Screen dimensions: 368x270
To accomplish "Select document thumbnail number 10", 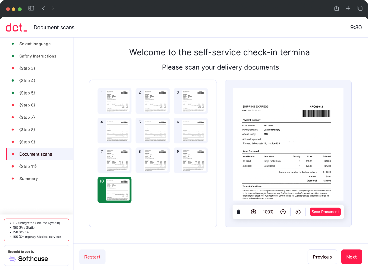I will [x=114, y=190].
